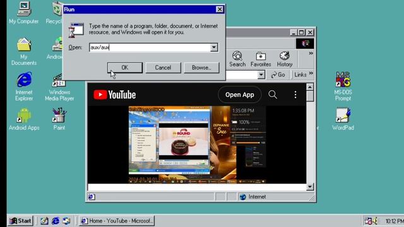Image resolution: width=404 pixels, height=227 pixels.
Task: Click the video thumbnail on the YouTube page
Action: tap(197, 144)
